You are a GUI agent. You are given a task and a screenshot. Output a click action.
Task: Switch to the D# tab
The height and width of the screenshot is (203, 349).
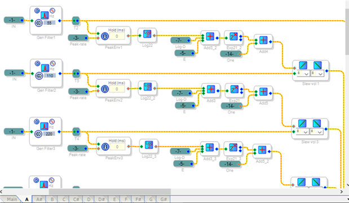tap(101, 199)
